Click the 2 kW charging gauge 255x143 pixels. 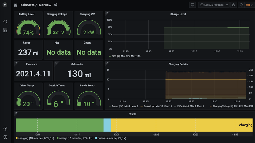89,27
